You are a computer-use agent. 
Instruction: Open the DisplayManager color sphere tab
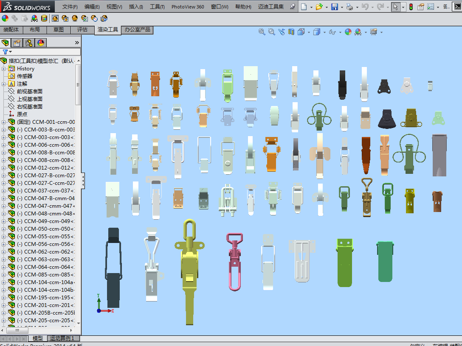coord(41,42)
